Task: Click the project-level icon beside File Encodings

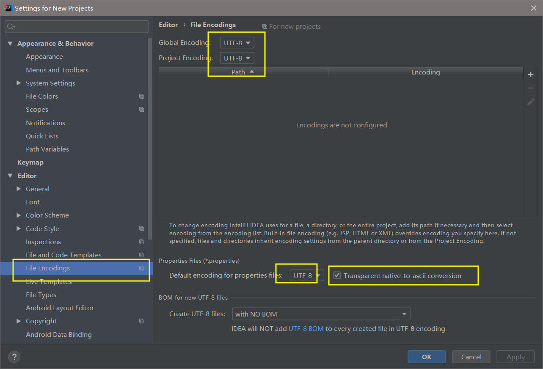Action: click(x=141, y=268)
